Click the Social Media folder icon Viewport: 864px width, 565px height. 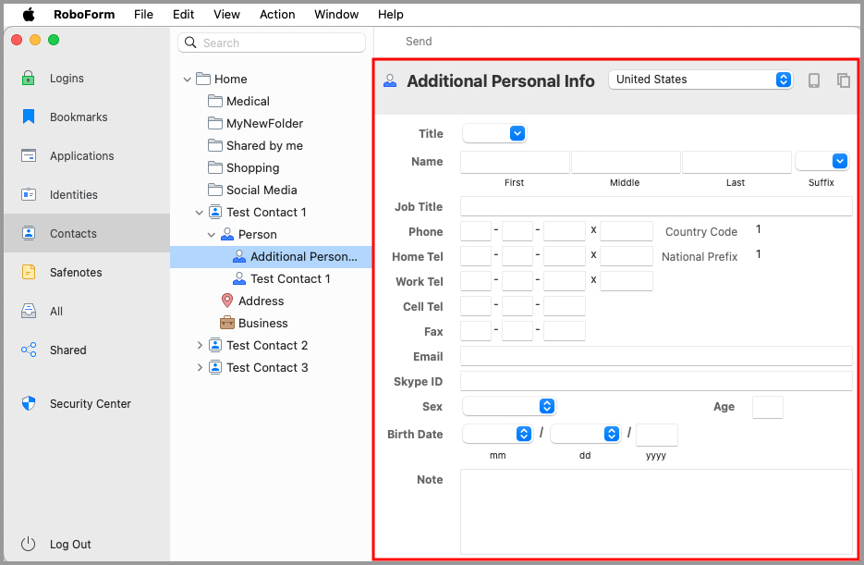(x=215, y=190)
